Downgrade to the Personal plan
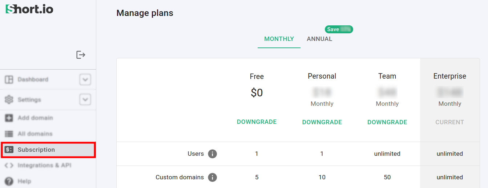The width and height of the screenshot is (488, 188). pos(322,122)
